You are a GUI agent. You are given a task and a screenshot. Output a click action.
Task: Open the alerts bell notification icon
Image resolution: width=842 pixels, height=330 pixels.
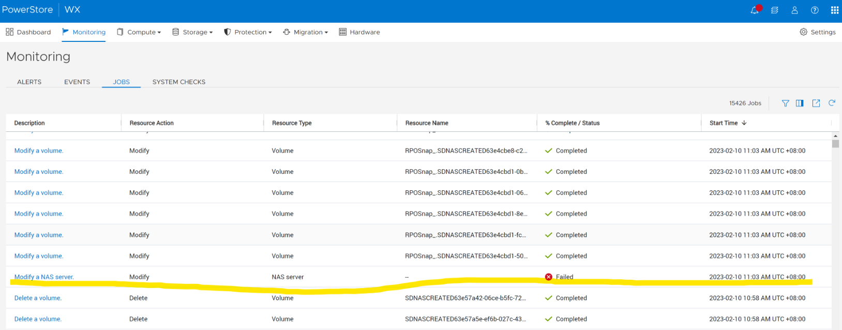point(755,10)
